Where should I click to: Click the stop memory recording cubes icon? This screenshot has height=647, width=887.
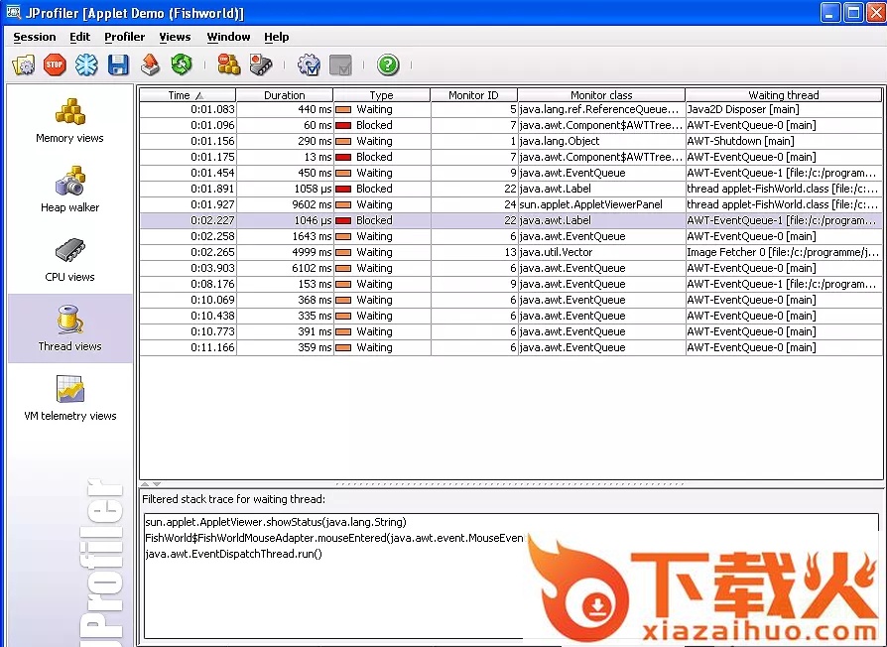229,65
